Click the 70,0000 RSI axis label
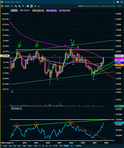Screen dimensions: 124x148 119,120
